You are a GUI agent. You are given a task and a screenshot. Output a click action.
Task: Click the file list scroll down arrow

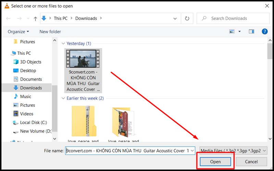point(270,139)
